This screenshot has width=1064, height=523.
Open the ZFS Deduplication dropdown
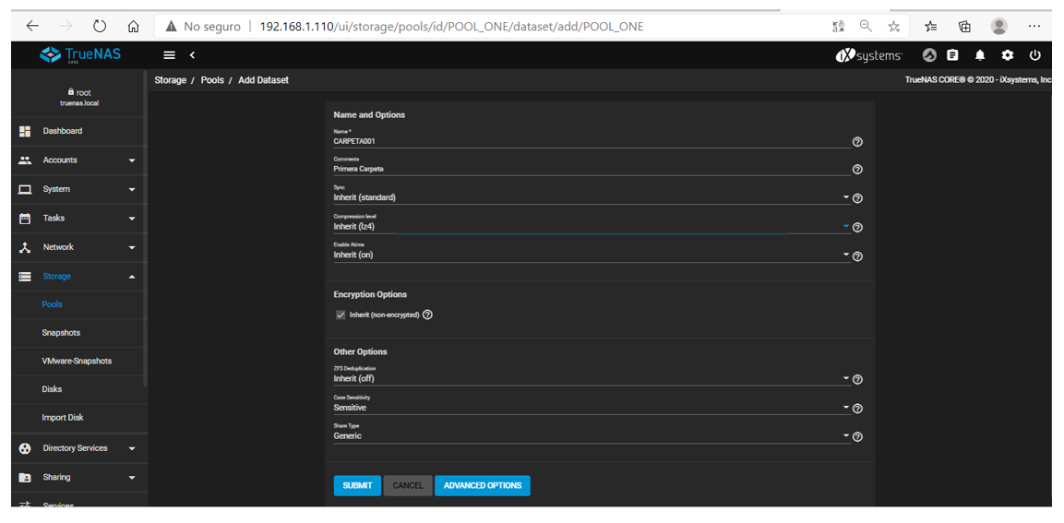[592, 378]
